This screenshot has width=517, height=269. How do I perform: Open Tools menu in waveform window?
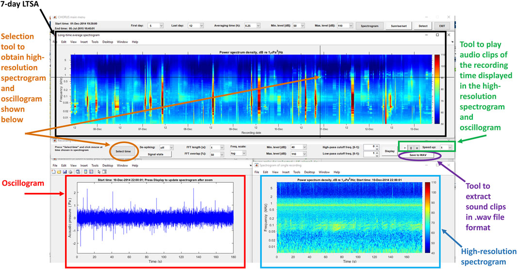[95, 166]
